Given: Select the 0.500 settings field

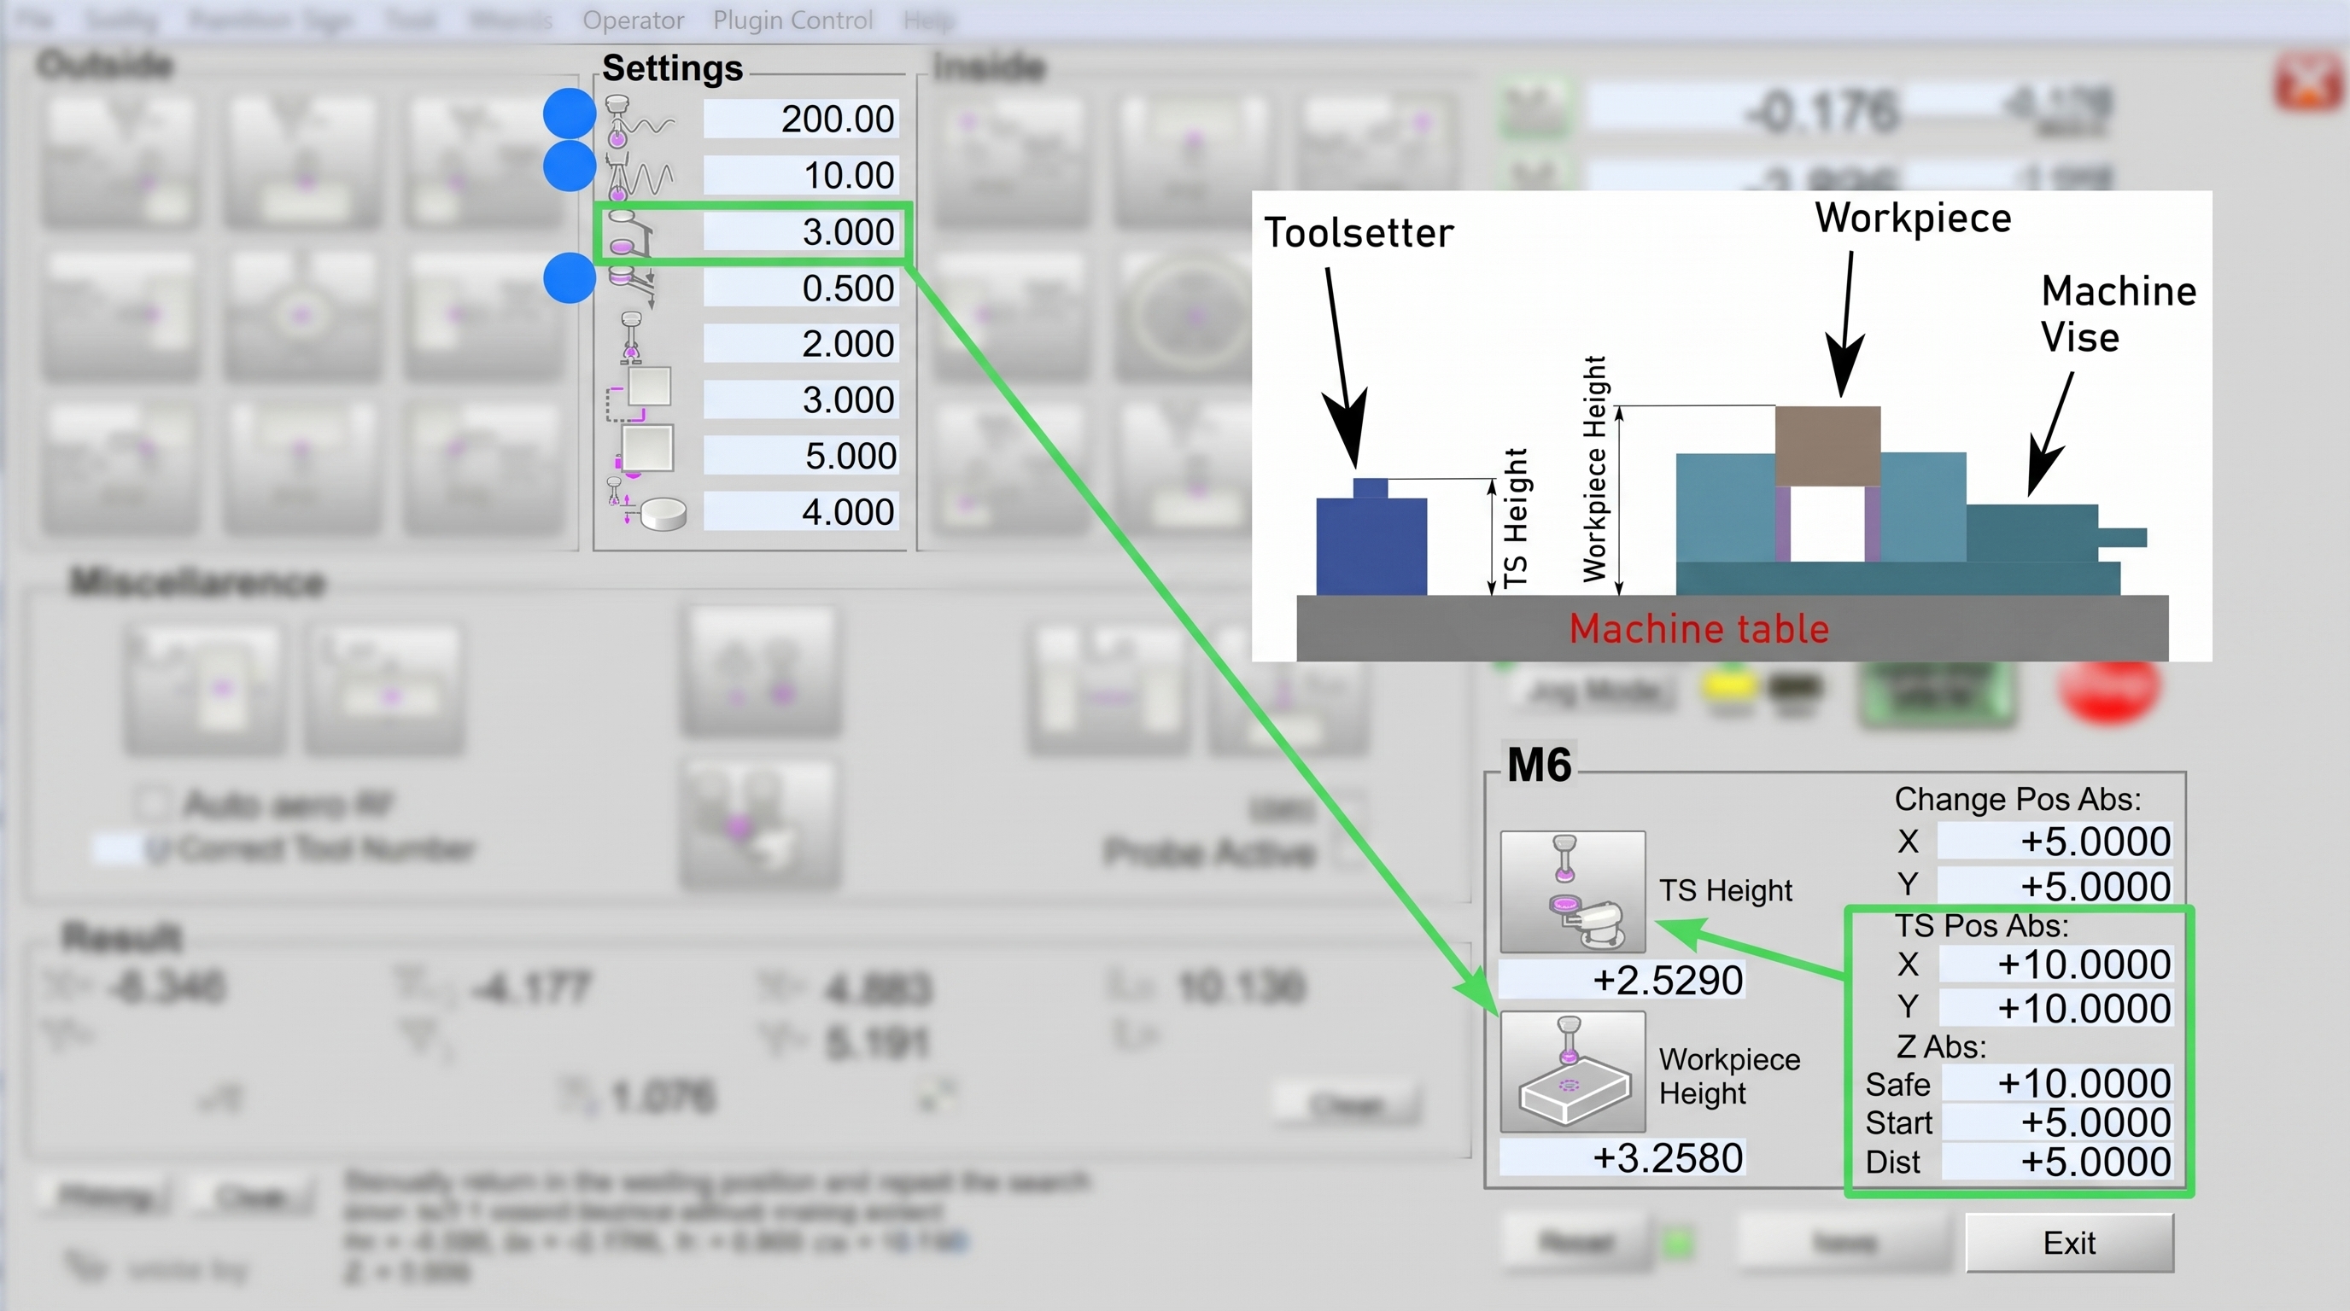Looking at the screenshot, I should pyautogui.click(x=800, y=288).
